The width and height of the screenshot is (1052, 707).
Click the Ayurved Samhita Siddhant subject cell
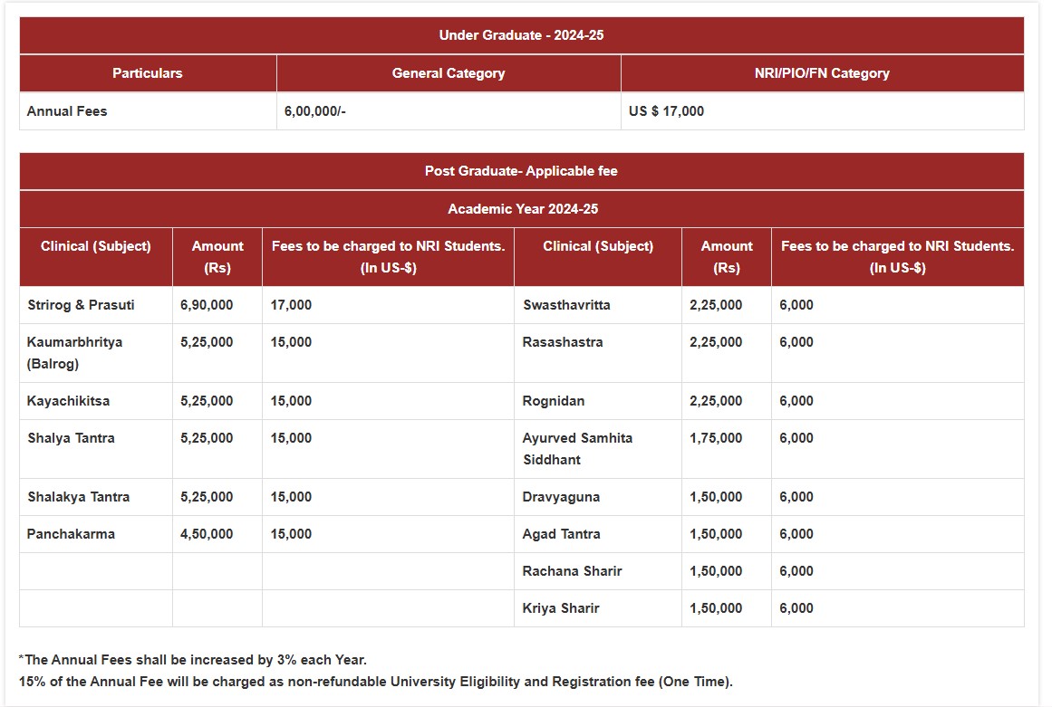tap(577, 449)
